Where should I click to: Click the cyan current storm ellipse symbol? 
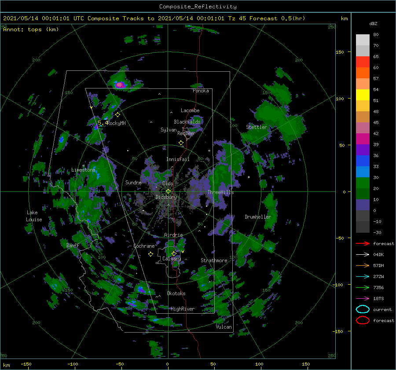pyautogui.click(x=363, y=309)
